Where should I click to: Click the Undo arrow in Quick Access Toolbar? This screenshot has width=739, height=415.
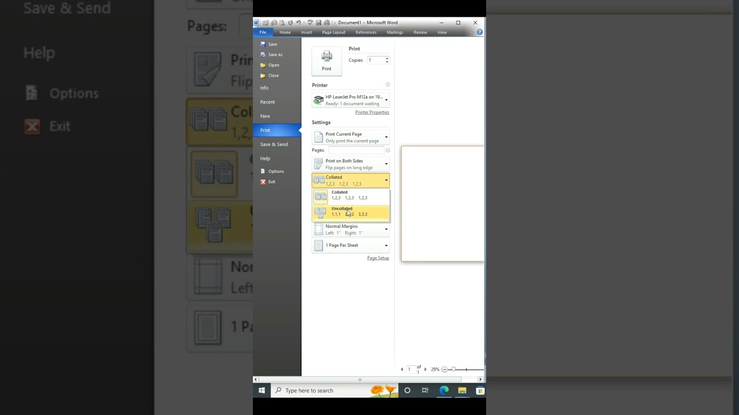[x=298, y=22]
